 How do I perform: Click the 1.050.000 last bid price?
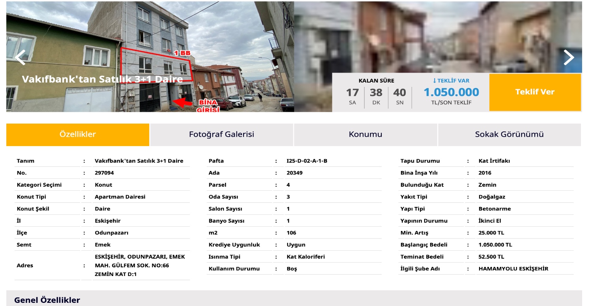pyautogui.click(x=451, y=92)
